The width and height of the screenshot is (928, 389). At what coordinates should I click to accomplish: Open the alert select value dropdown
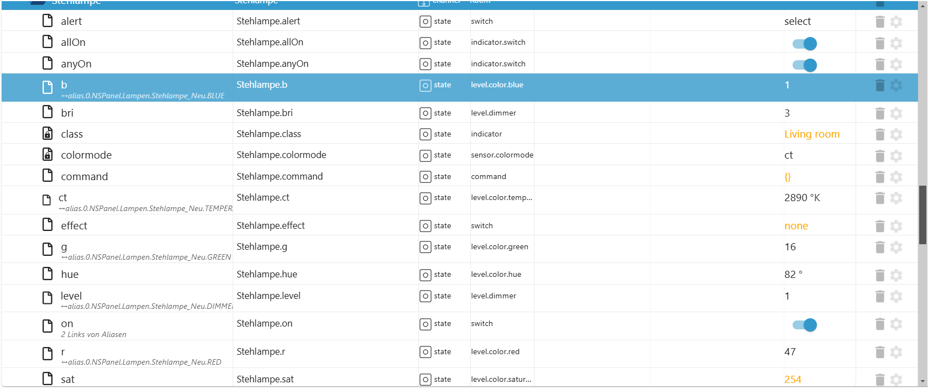point(798,22)
